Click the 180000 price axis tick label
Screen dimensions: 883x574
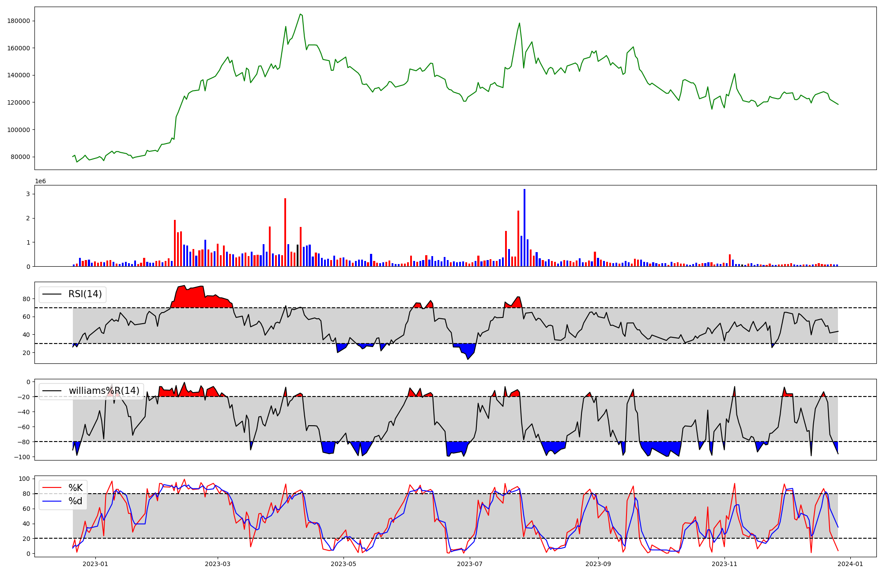[19, 21]
